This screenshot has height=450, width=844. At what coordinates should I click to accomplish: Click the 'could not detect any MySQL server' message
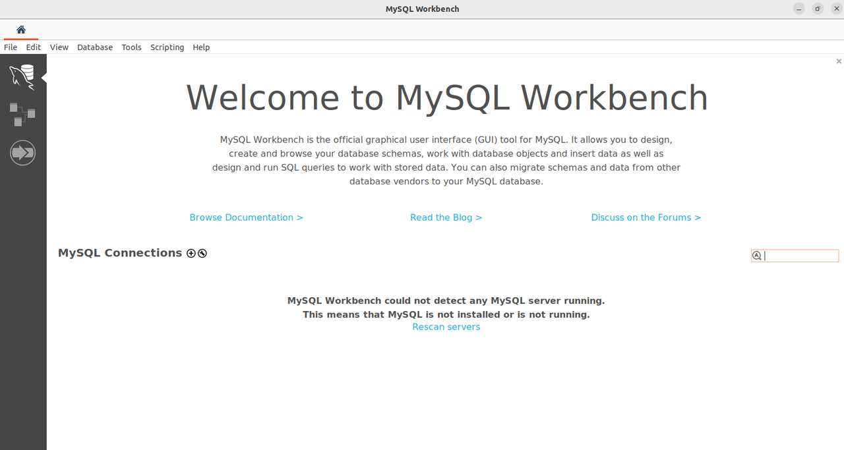pos(446,300)
